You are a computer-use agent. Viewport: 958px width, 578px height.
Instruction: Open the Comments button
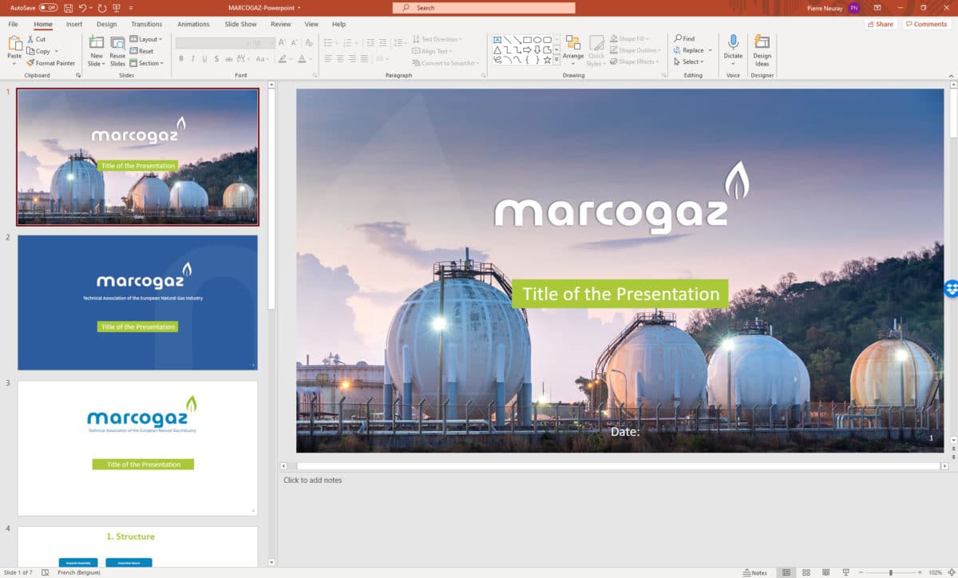click(x=926, y=24)
